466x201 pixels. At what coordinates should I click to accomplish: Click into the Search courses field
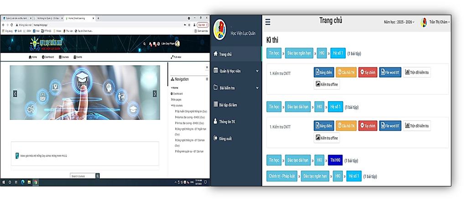pyautogui.click(x=83, y=176)
